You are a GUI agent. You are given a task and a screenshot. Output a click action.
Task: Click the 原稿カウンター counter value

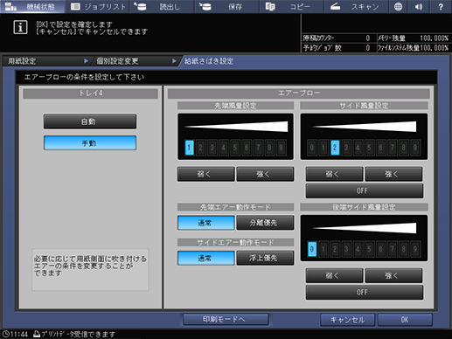pos(368,38)
